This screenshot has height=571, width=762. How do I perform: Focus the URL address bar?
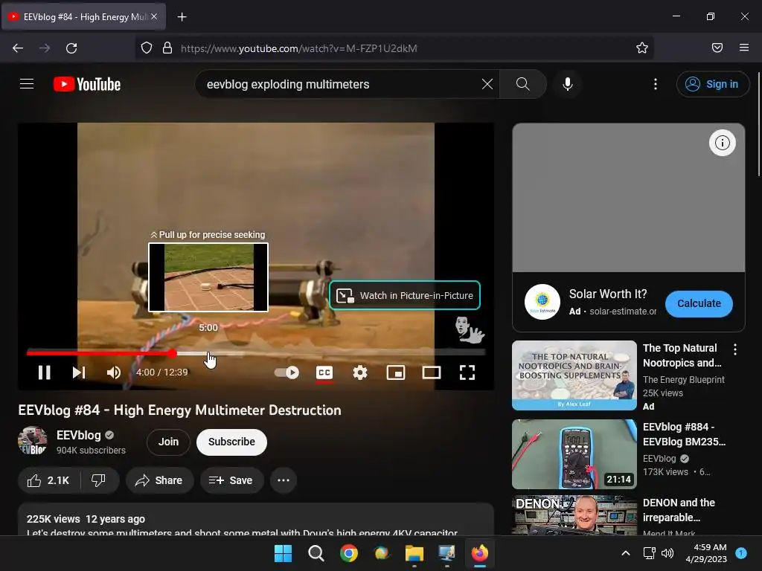pyautogui.click(x=394, y=48)
